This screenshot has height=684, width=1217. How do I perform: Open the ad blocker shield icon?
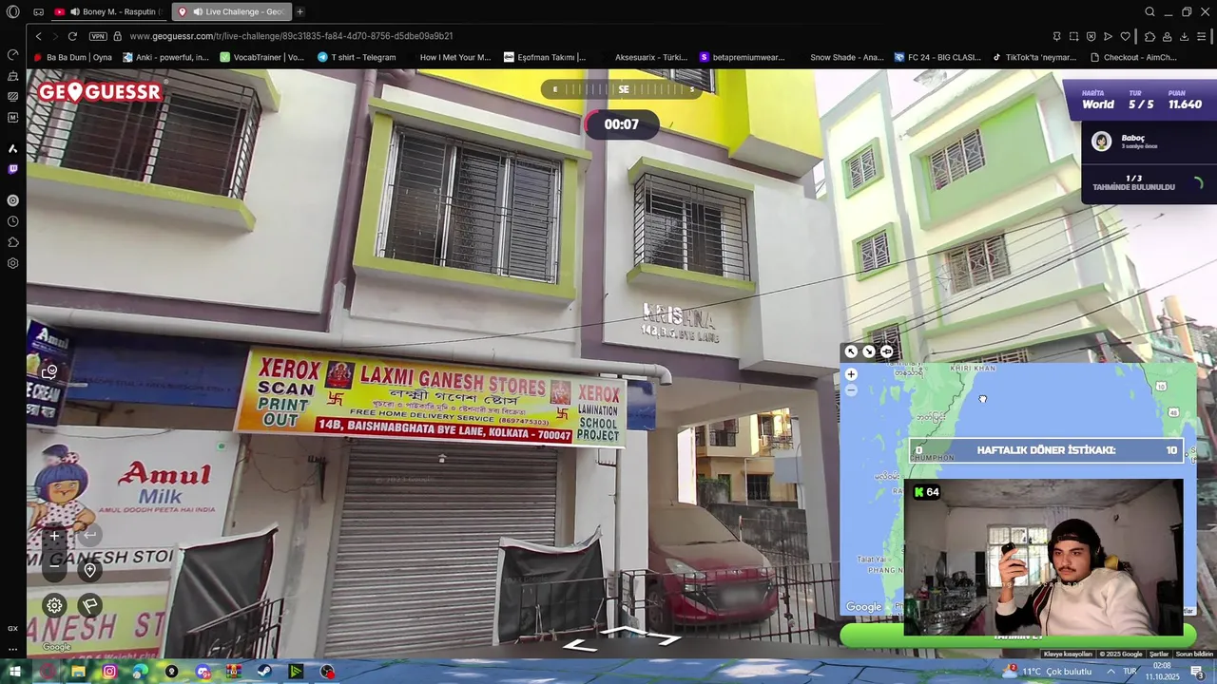point(1091,36)
